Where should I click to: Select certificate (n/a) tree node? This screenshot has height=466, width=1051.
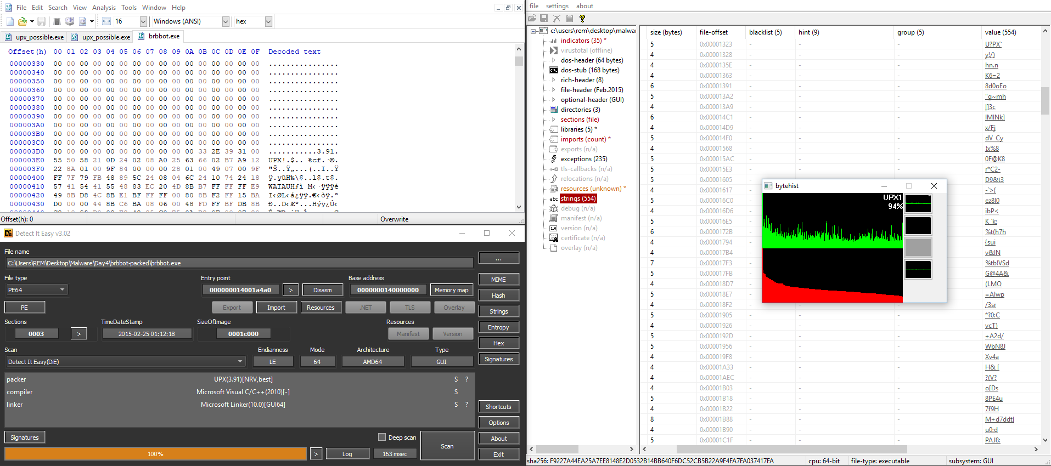(583, 238)
